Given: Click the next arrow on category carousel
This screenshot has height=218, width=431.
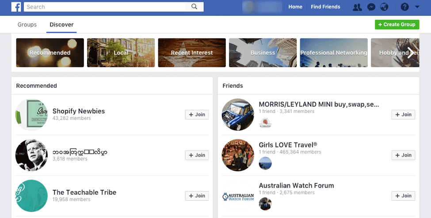Looking at the screenshot, I should pyautogui.click(x=410, y=53).
